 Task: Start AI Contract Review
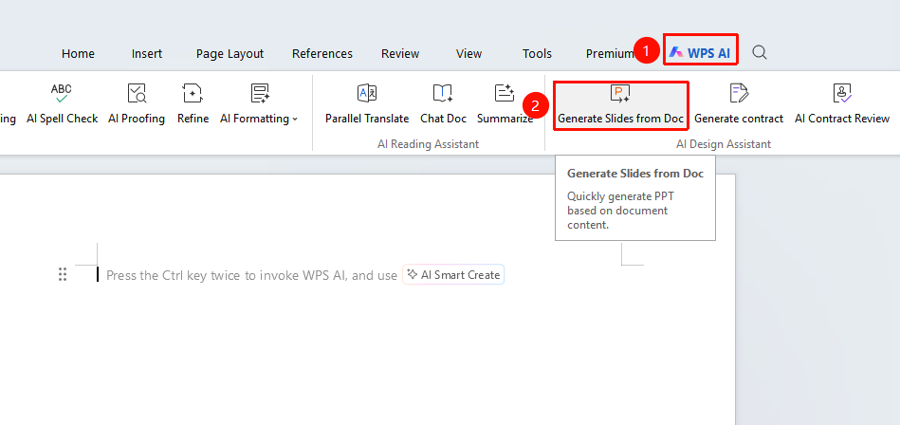tap(842, 104)
